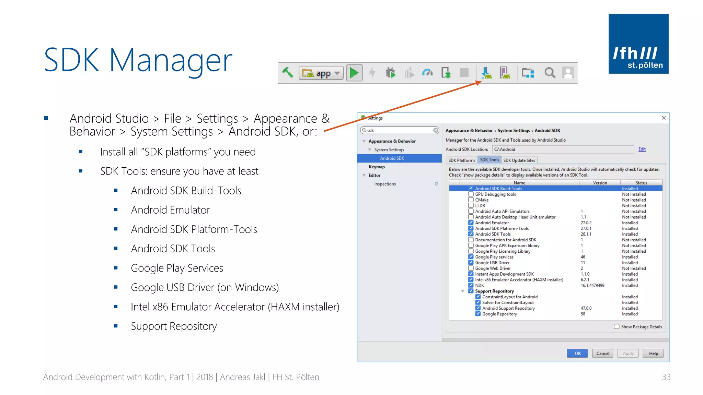This screenshot has width=703, height=395.
Task: Click the SDK Manager download icon
Action: click(486, 73)
